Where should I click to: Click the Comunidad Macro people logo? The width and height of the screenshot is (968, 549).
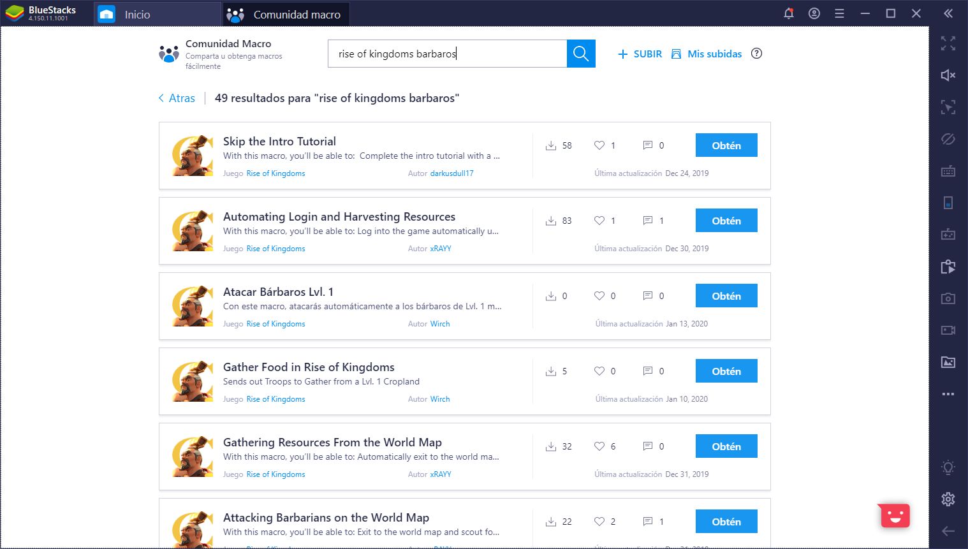169,54
